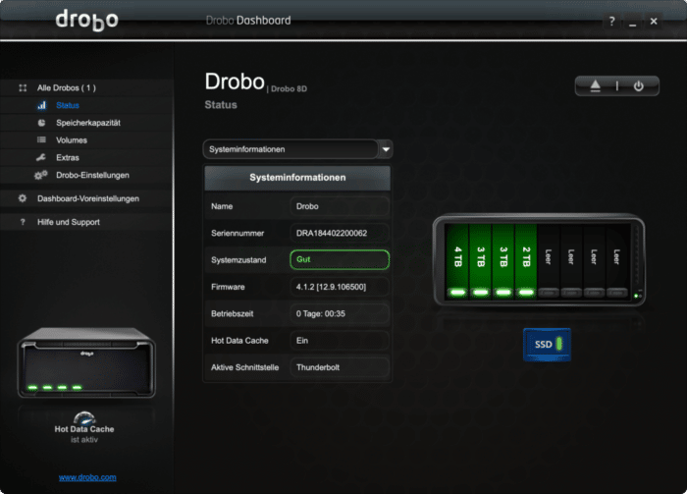Click the Drobo 8D model subtitle
The image size is (687, 494).
point(289,89)
